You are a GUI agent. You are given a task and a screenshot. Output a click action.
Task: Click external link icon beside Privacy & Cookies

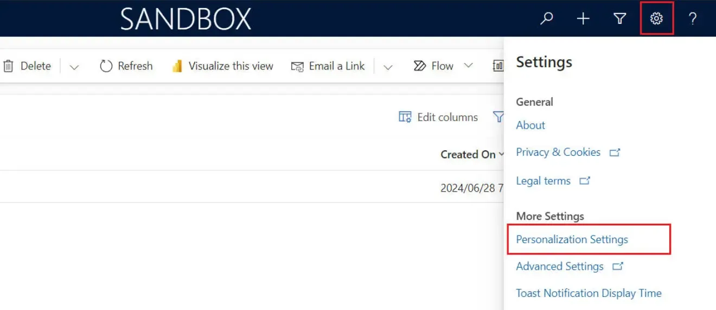click(x=615, y=153)
